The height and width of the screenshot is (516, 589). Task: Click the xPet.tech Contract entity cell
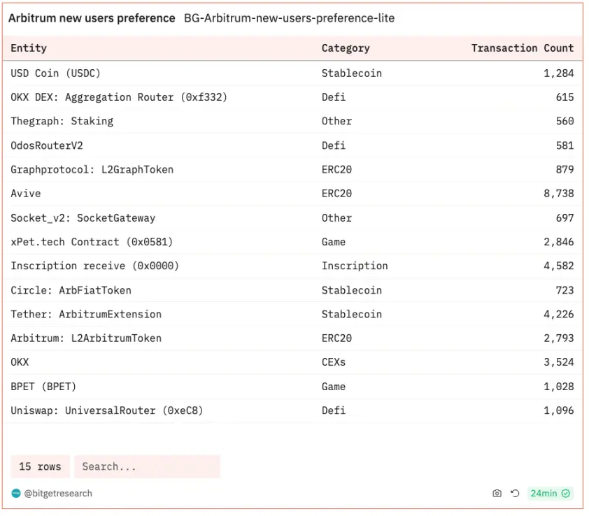click(x=92, y=242)
